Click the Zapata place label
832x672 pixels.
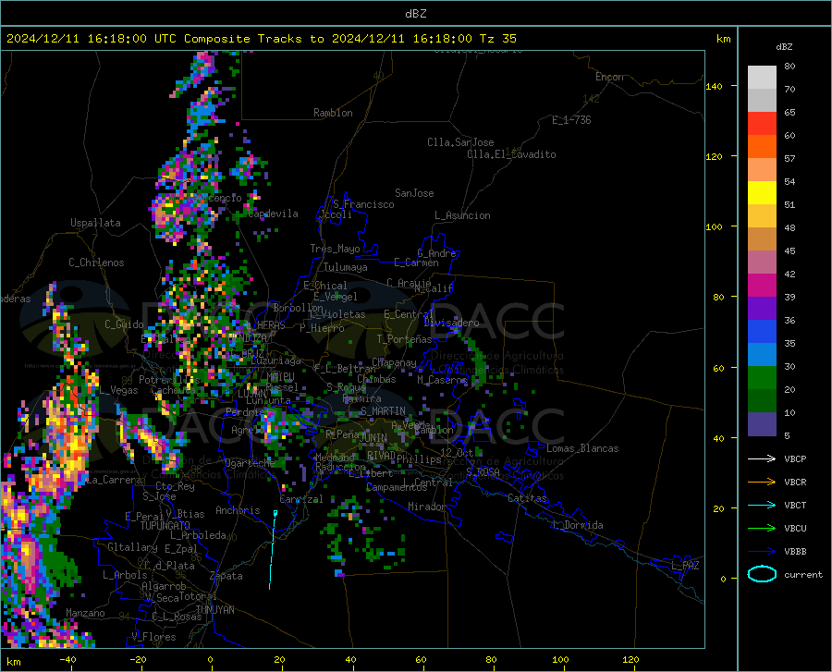pyautogui.click(x=226, y=576)
